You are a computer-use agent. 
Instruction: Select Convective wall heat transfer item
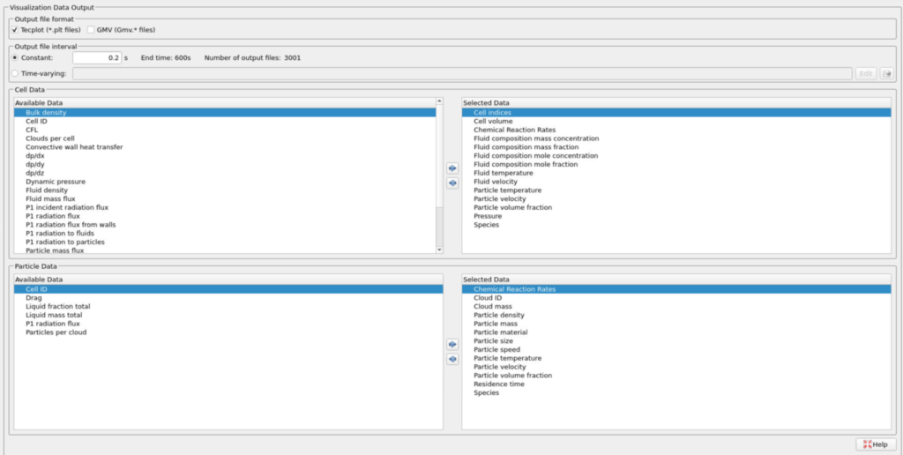click(x=74, y=147)
